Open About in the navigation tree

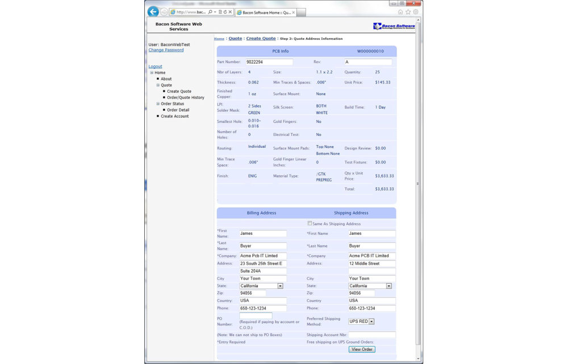166,78
